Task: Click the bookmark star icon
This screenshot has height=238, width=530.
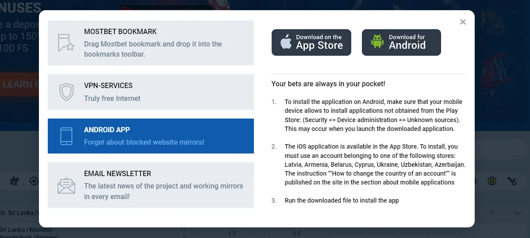Action: [x=66, y=43]
